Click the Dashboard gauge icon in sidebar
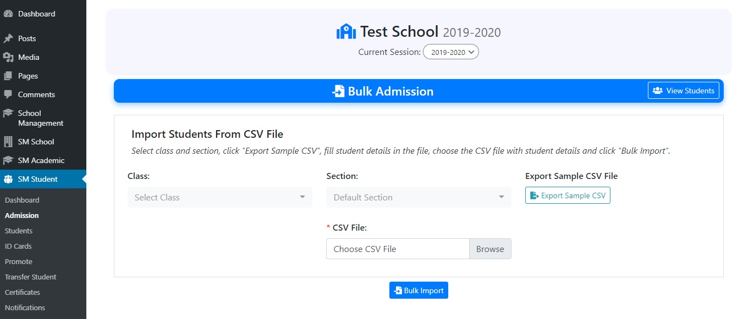732x319 pixels. click(x=8, y=14)
